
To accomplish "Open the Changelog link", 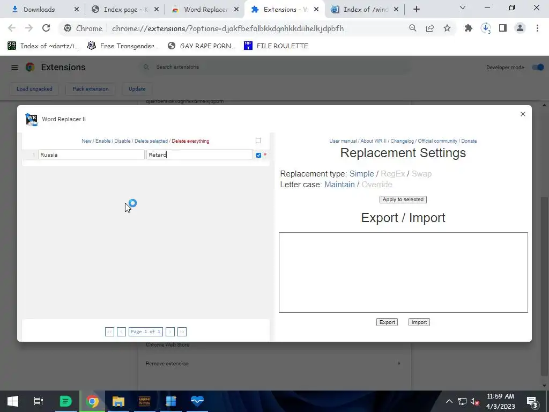I will (402, 141).
